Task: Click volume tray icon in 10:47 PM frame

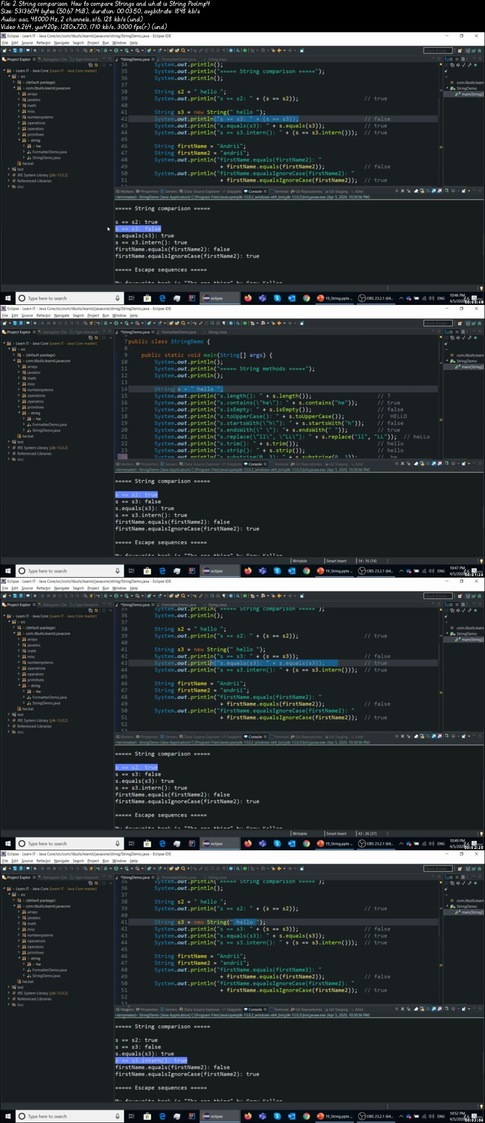Action: click(431, 571)
